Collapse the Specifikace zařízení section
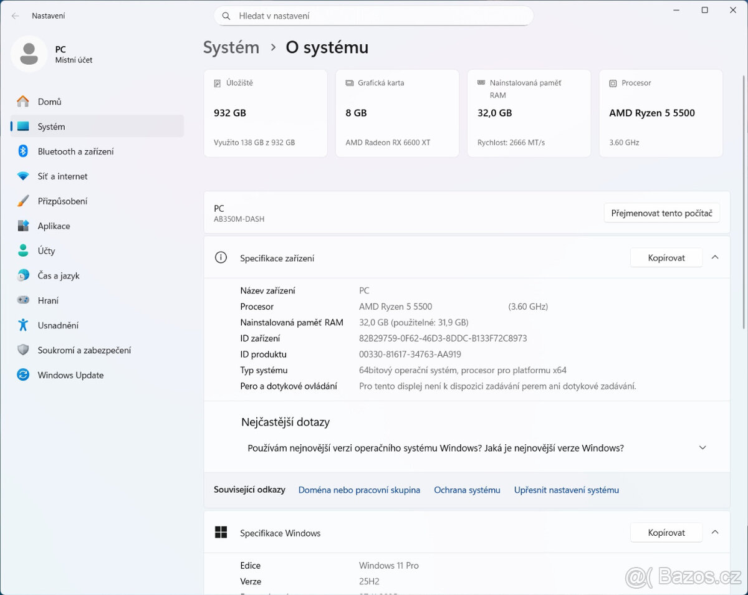The image size is (748, 595). click(x=715, y=257)
